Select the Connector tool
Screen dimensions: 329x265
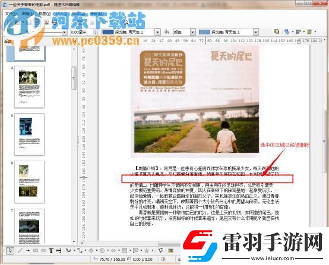click(80, 250)
